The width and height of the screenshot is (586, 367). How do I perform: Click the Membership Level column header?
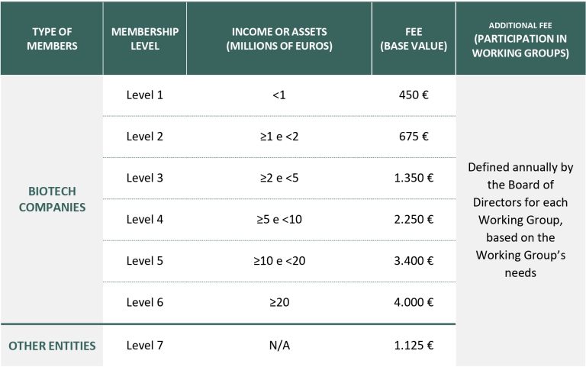(x=145, y=39)
